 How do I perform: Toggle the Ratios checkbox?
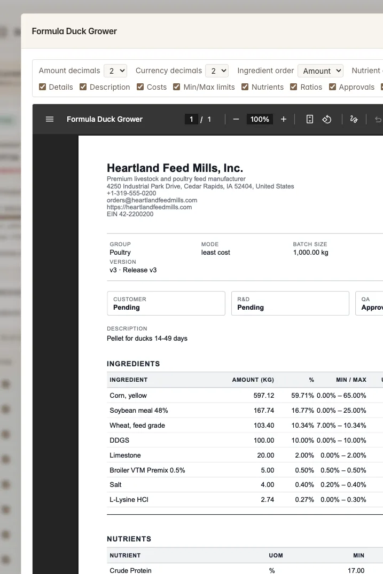pyautogui.click(x=294, y=87)
